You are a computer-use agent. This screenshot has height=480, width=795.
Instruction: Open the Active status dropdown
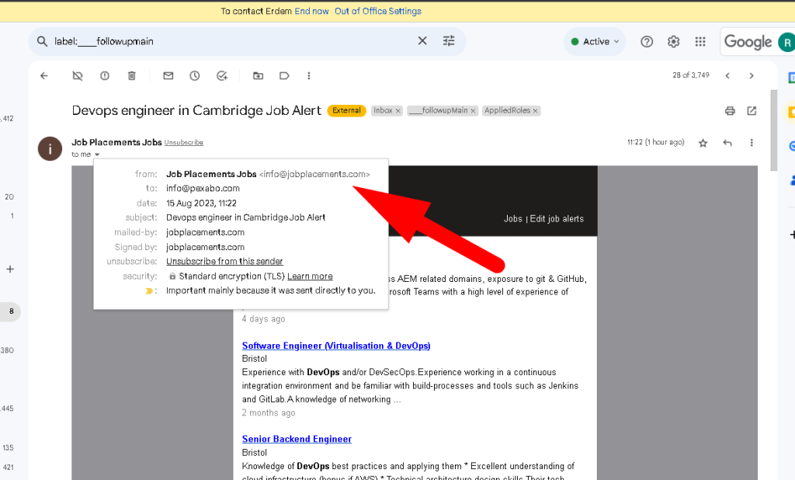pyautogui.click(x=595, y=42)
